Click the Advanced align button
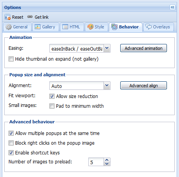The image size is (179, 177). click(144, 86)
